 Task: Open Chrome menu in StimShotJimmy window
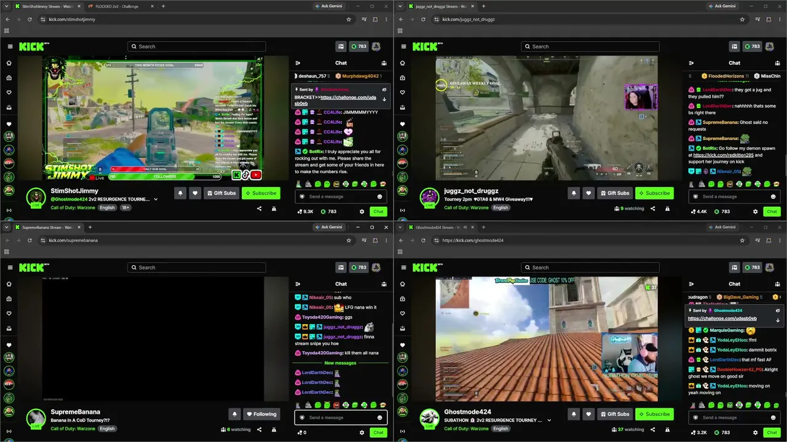386,19
